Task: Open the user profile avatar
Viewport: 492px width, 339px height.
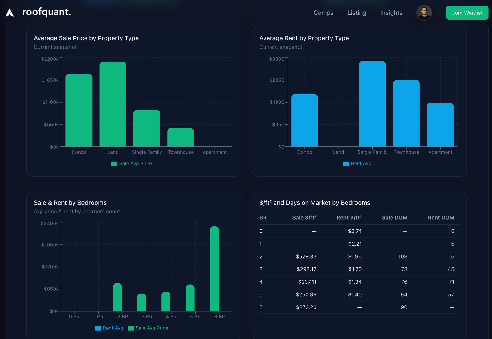Action: (x=424, y=13)
